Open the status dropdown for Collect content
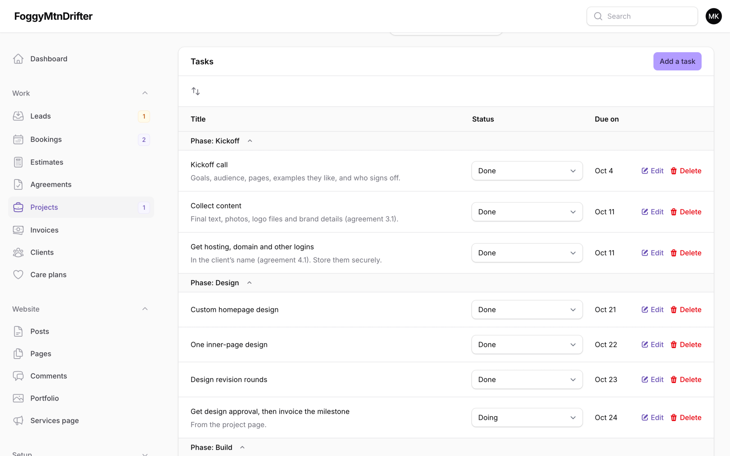This screenshot has height=456, width=730. pyautogui.click(x=527, y=212)
